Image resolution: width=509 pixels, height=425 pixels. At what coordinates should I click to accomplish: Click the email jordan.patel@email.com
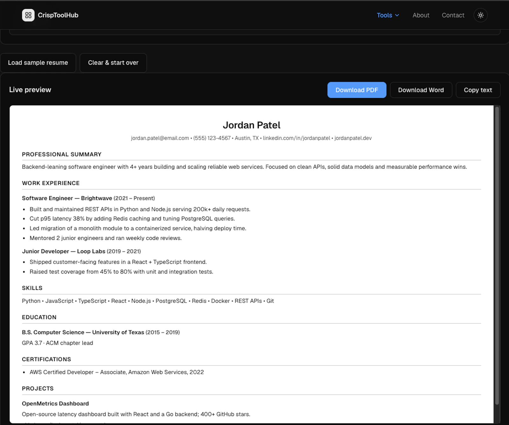(x=160, y=138)
